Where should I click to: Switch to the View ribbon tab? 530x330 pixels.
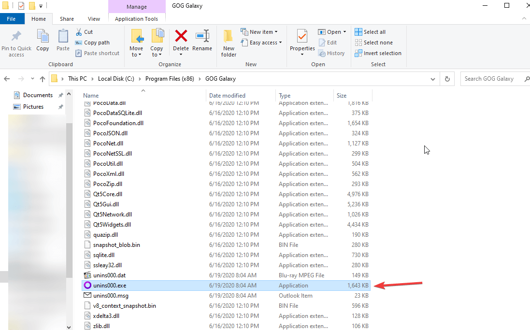click(94, 19)
